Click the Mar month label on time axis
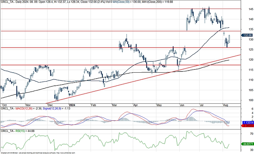Screen dimensions: 254x154 [x=114, y=105]
